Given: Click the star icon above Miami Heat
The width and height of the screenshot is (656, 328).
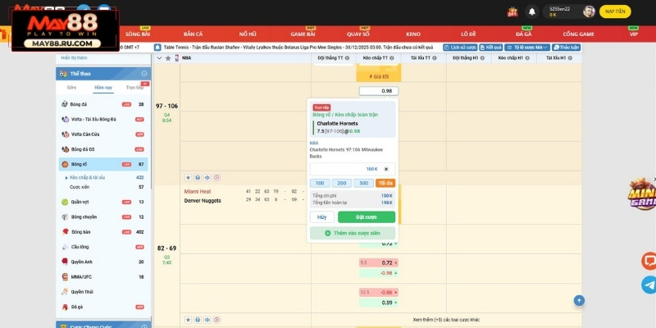Looking at the screenshot, I should (188, 177).
